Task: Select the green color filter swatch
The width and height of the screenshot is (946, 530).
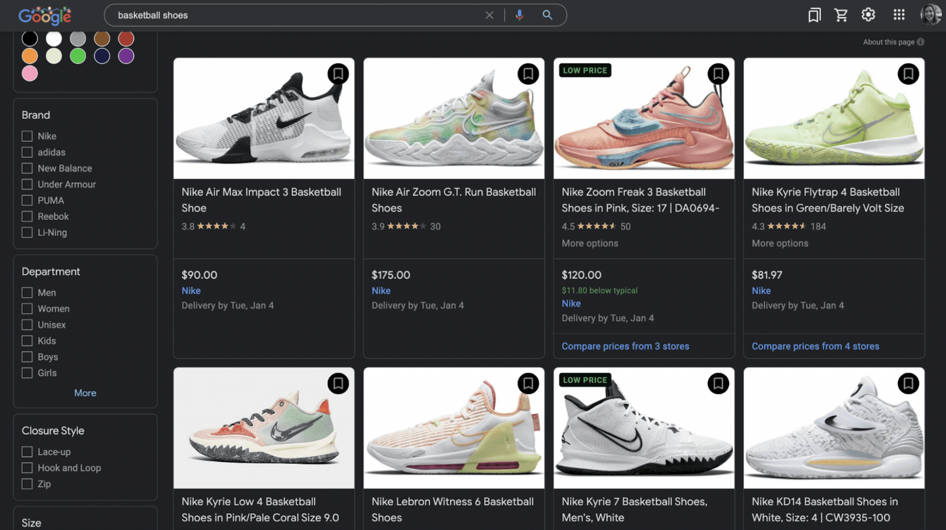Action: 77,56
